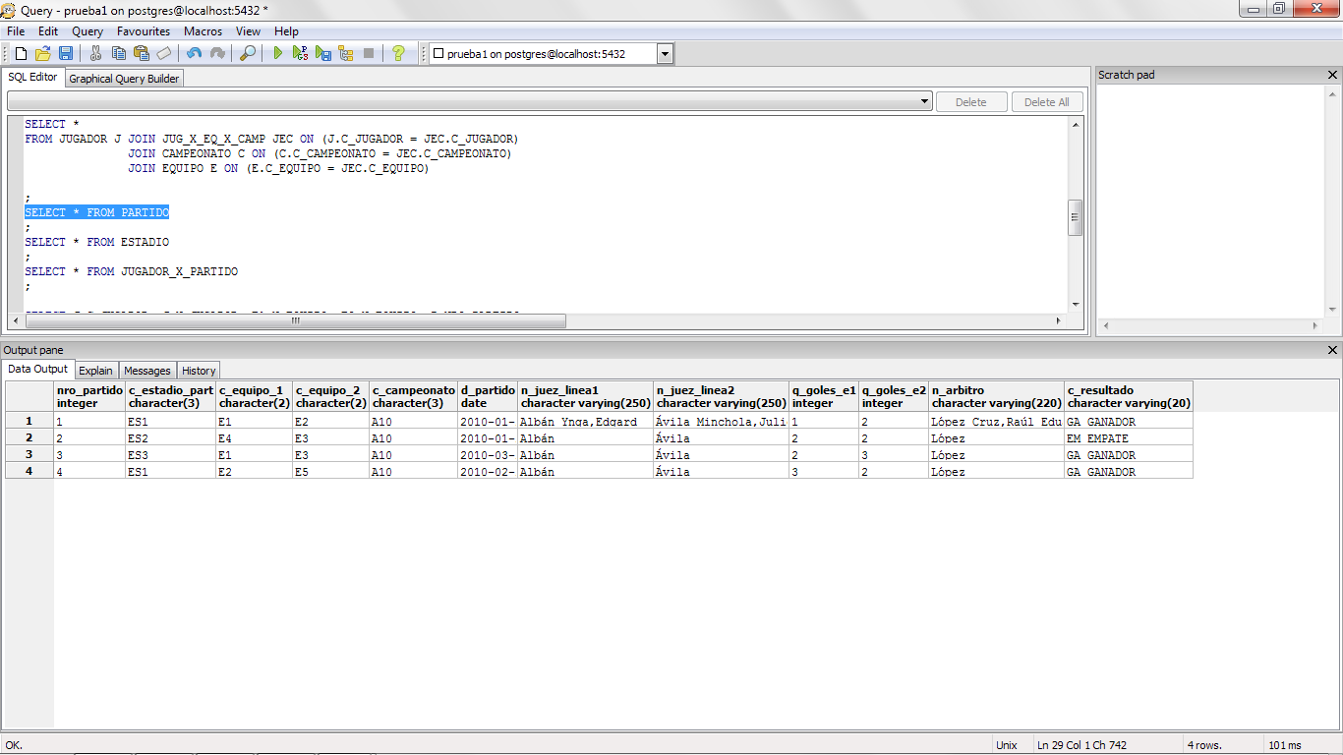Viewport: 1343px width, 755px height.
Task: Execute the query with the green play icon
Action: click(x=278, y=53)
